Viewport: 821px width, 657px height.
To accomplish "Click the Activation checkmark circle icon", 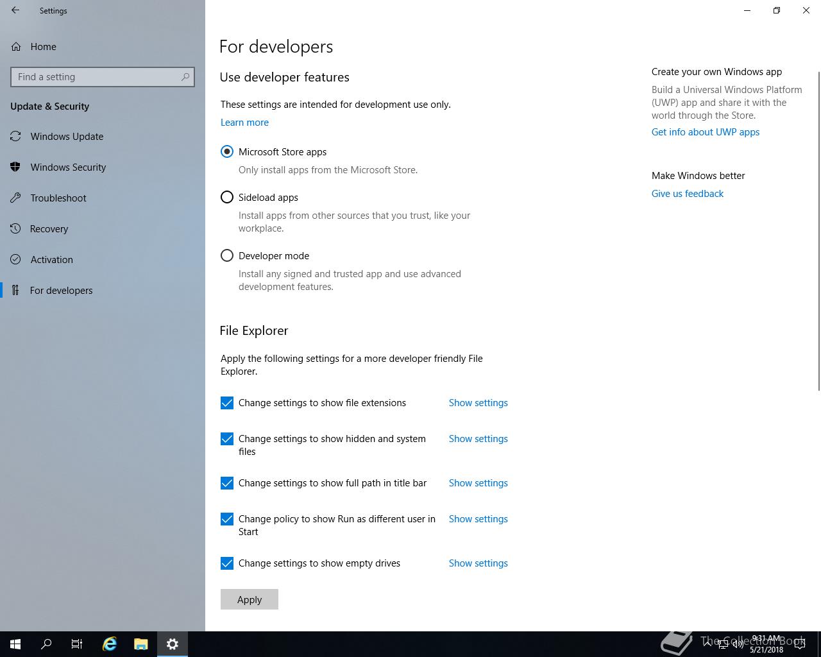I will [x=16, y=260].
